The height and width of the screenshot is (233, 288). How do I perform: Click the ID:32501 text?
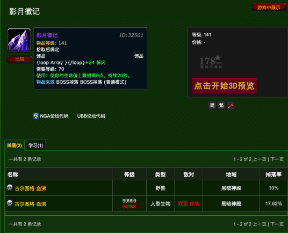point(131,35)
